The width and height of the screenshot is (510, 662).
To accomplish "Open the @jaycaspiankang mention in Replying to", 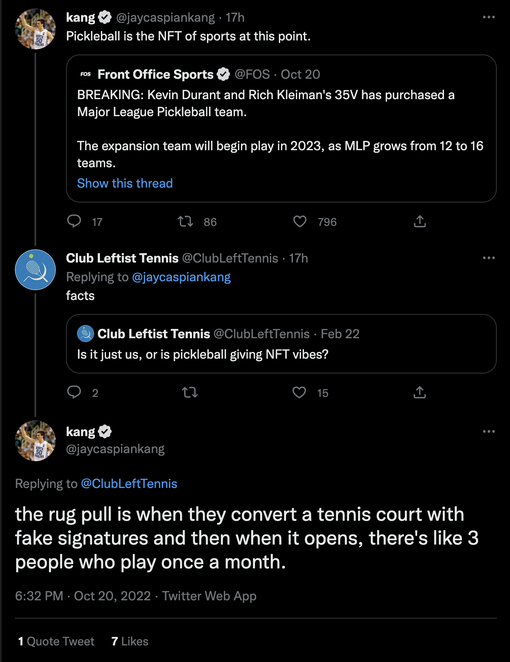I will click(181, 277).
